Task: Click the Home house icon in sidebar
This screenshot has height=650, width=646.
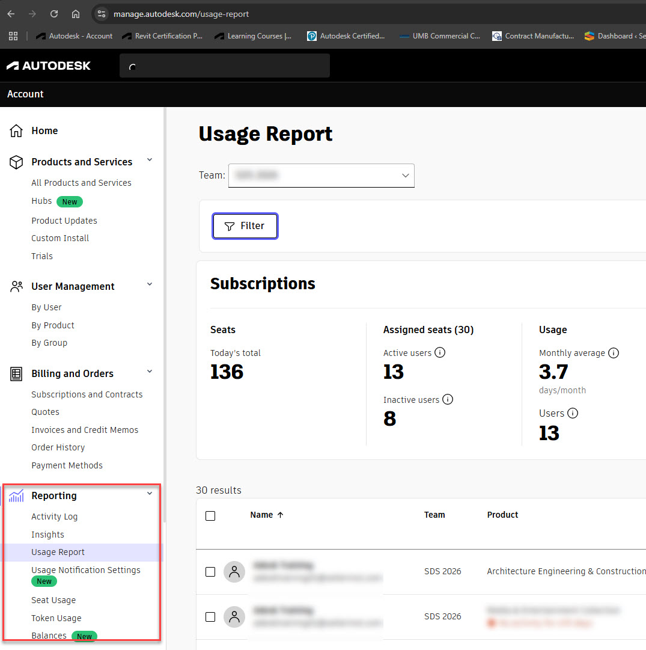Action: [16, 130]
